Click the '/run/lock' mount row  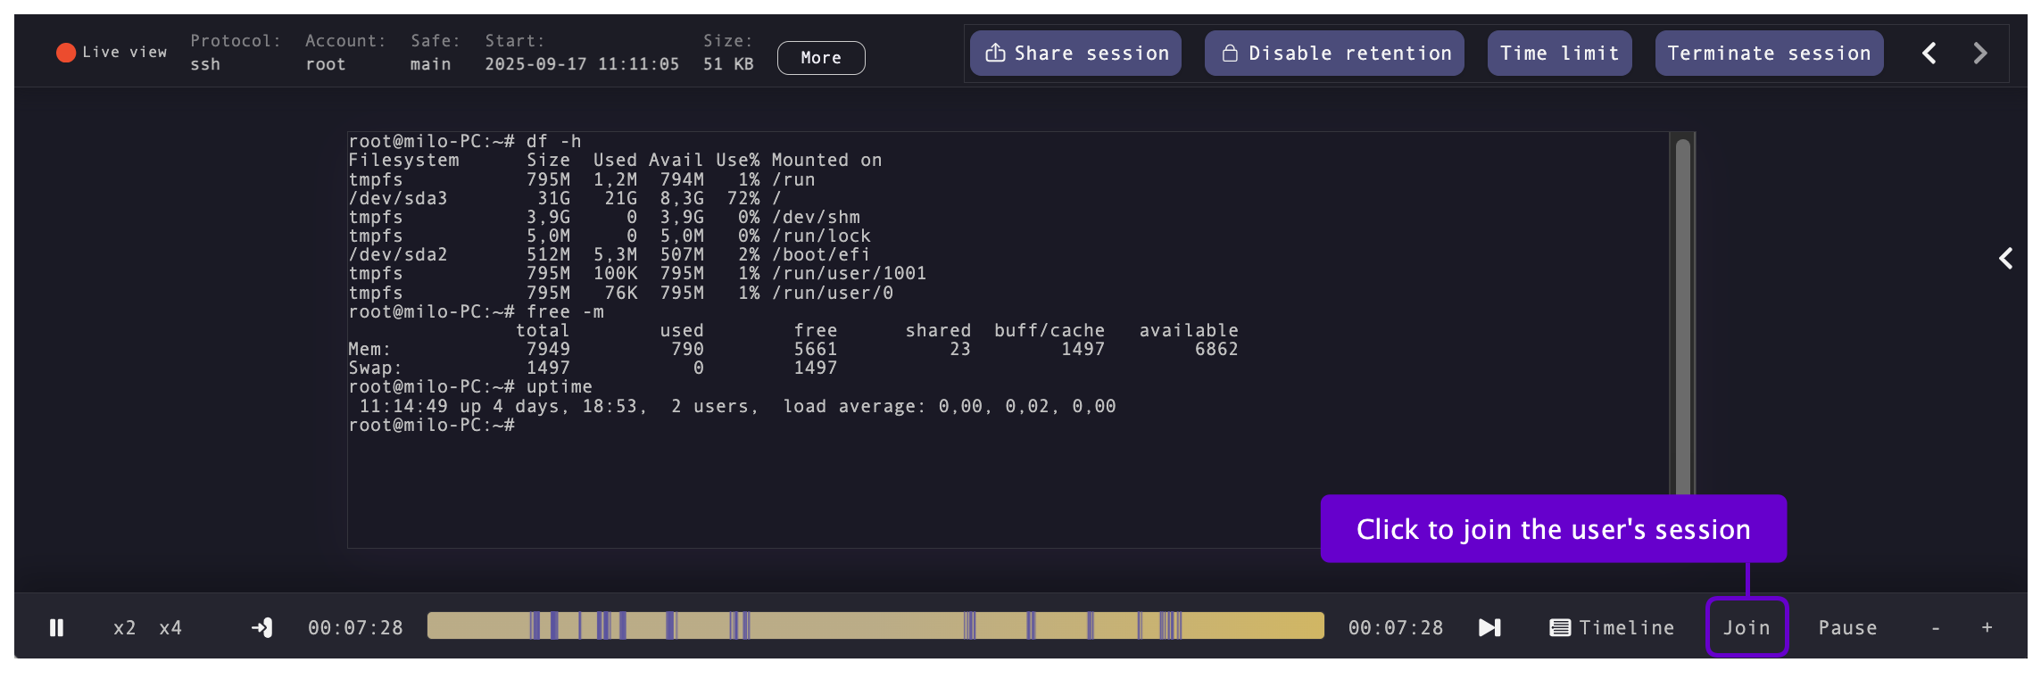[610, 236]
